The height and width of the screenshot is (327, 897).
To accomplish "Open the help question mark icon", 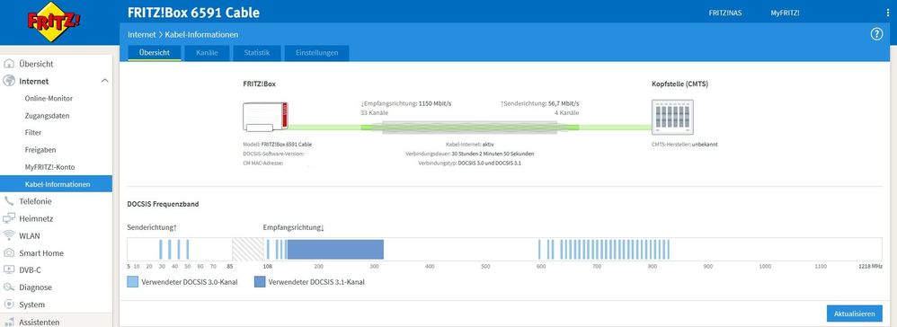I will (x=876, y=34).
